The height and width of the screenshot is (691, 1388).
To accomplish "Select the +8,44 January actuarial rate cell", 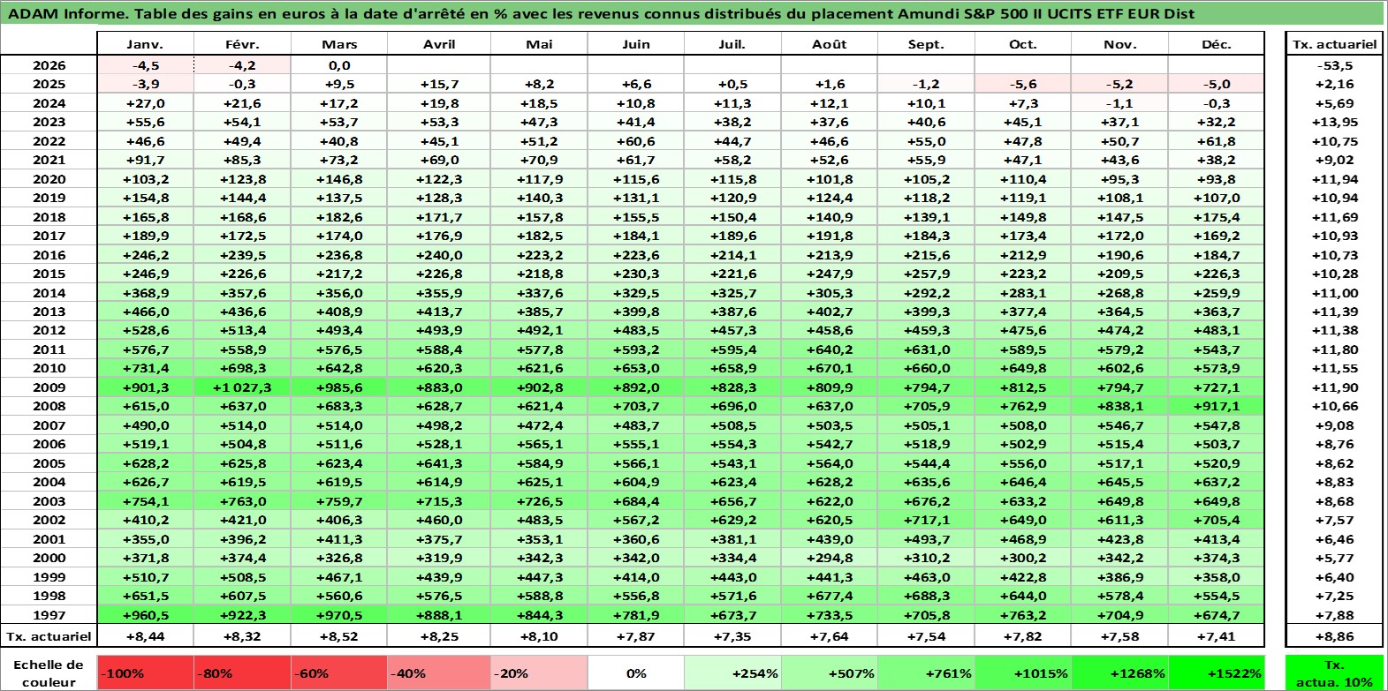I will click(x=145, y=636).
